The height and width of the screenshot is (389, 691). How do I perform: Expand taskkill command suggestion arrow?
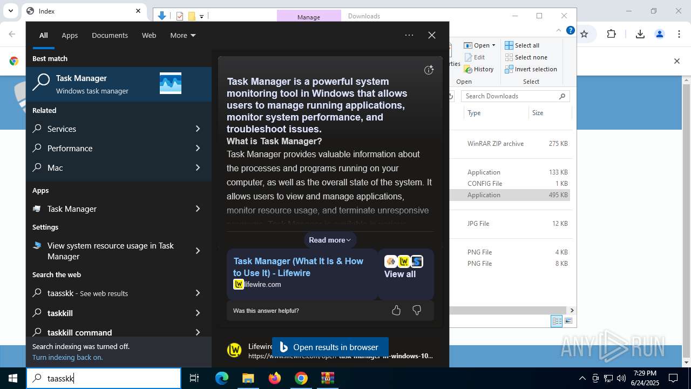(198, 332)
